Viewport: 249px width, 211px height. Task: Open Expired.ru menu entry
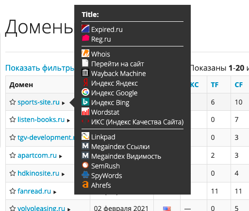pos(107,30)
